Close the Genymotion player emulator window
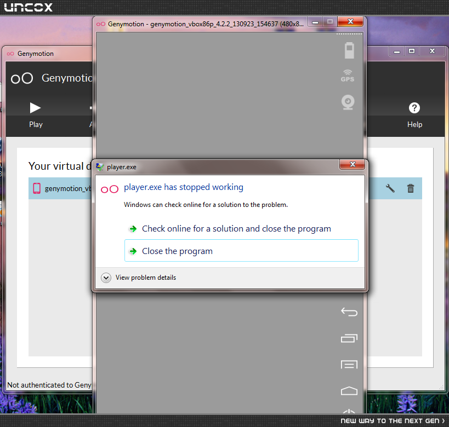The height and width of the screenshot is (427, 449). click(x=350, y=22)
